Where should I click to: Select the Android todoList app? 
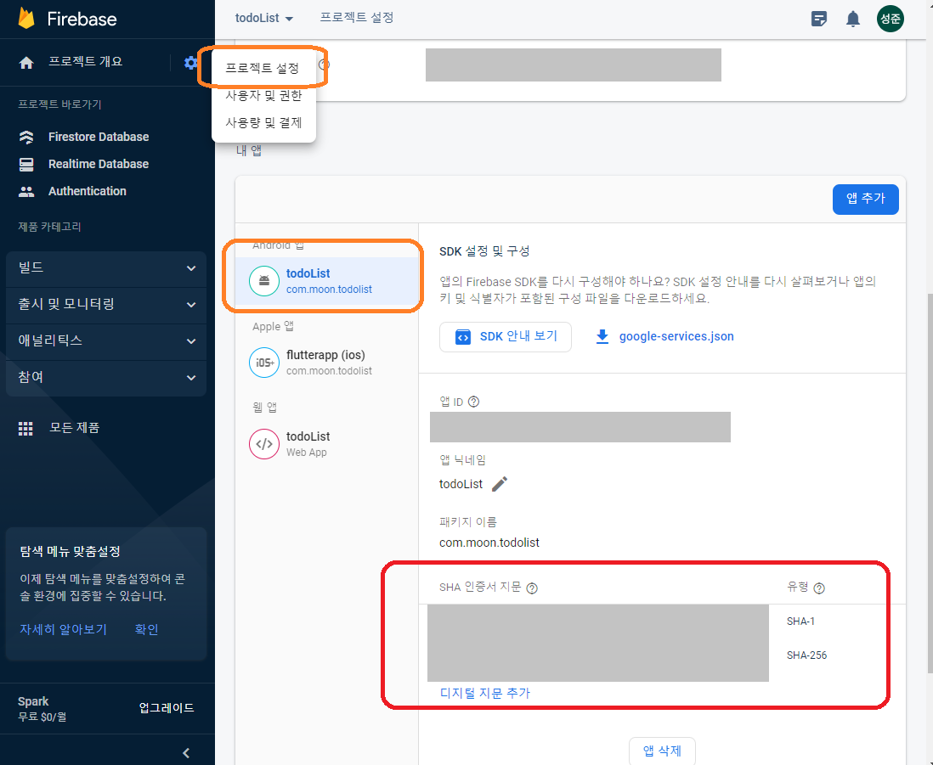point(327,281)
